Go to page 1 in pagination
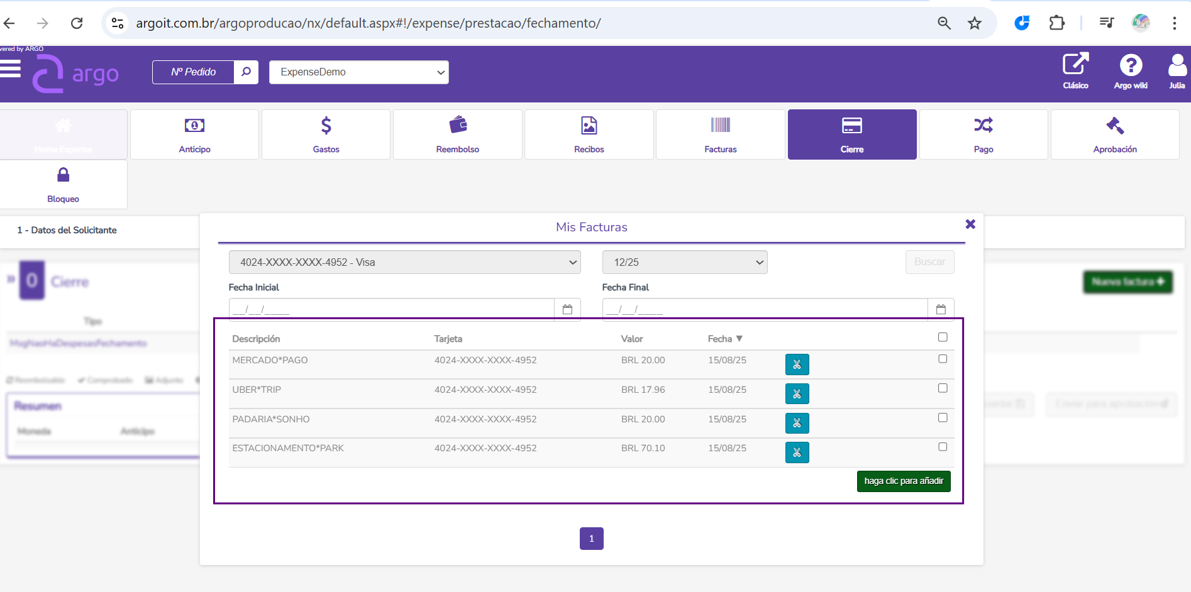The height and width of the screenshot is (592, 1191). point(591,539)
